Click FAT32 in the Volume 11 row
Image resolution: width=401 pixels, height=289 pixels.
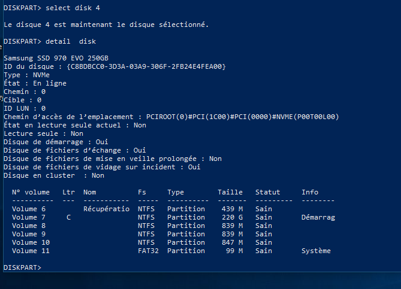(x=148, y=251)
